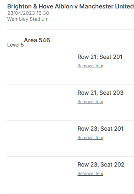Remove the Row 23 Seat 202 ticket
The height and width of the screenshot is (194, 134).
point(90,173)
